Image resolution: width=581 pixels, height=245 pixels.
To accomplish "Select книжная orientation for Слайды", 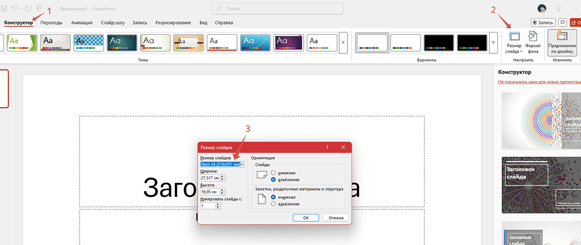I will 274,173.
